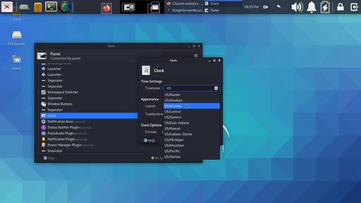361x203 pixels.
Task: Switch to second workspace thumbnail
Action: coord(153,7)
